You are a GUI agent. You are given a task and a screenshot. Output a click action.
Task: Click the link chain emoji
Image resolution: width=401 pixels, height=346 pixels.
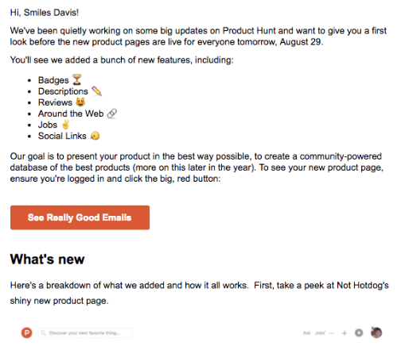coord(111,113)
